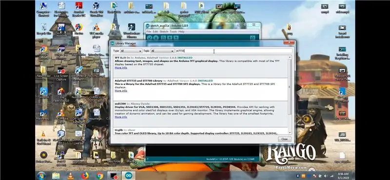Follow More info link under TFT Built-In
The image size is (390, 180).
121,68
